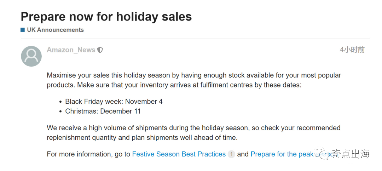View the Amazon_News user profile name

[71, 50]
